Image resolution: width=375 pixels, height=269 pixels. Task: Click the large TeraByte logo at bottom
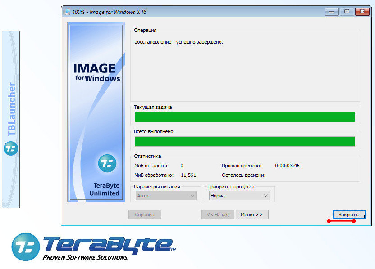click(x=94, y=247)
